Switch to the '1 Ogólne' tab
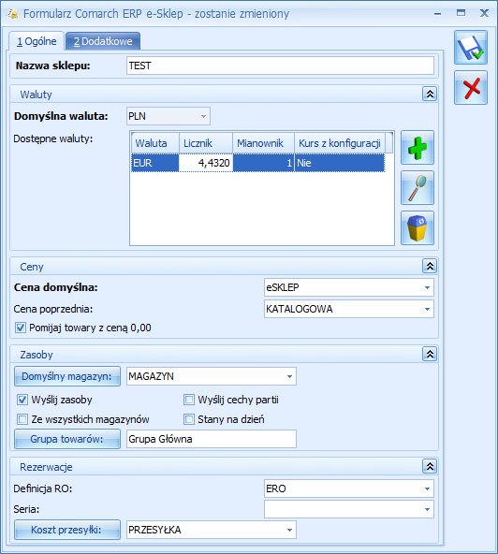Viewport: 498px width, 554px height. (37, 41)
